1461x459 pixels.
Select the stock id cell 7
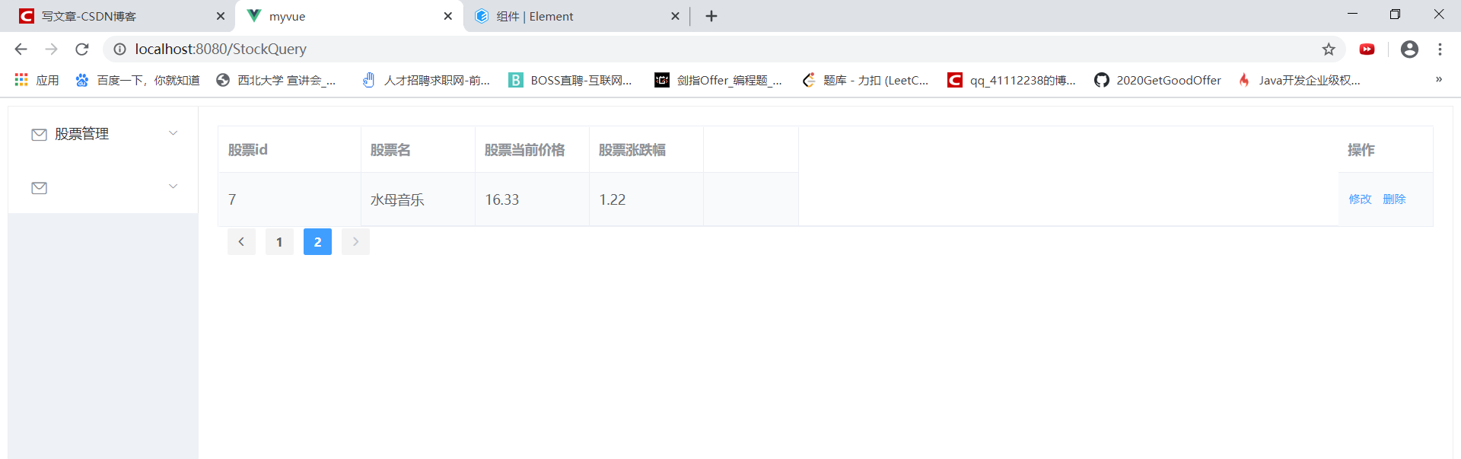pyautogui.click(x=289, y=199)
